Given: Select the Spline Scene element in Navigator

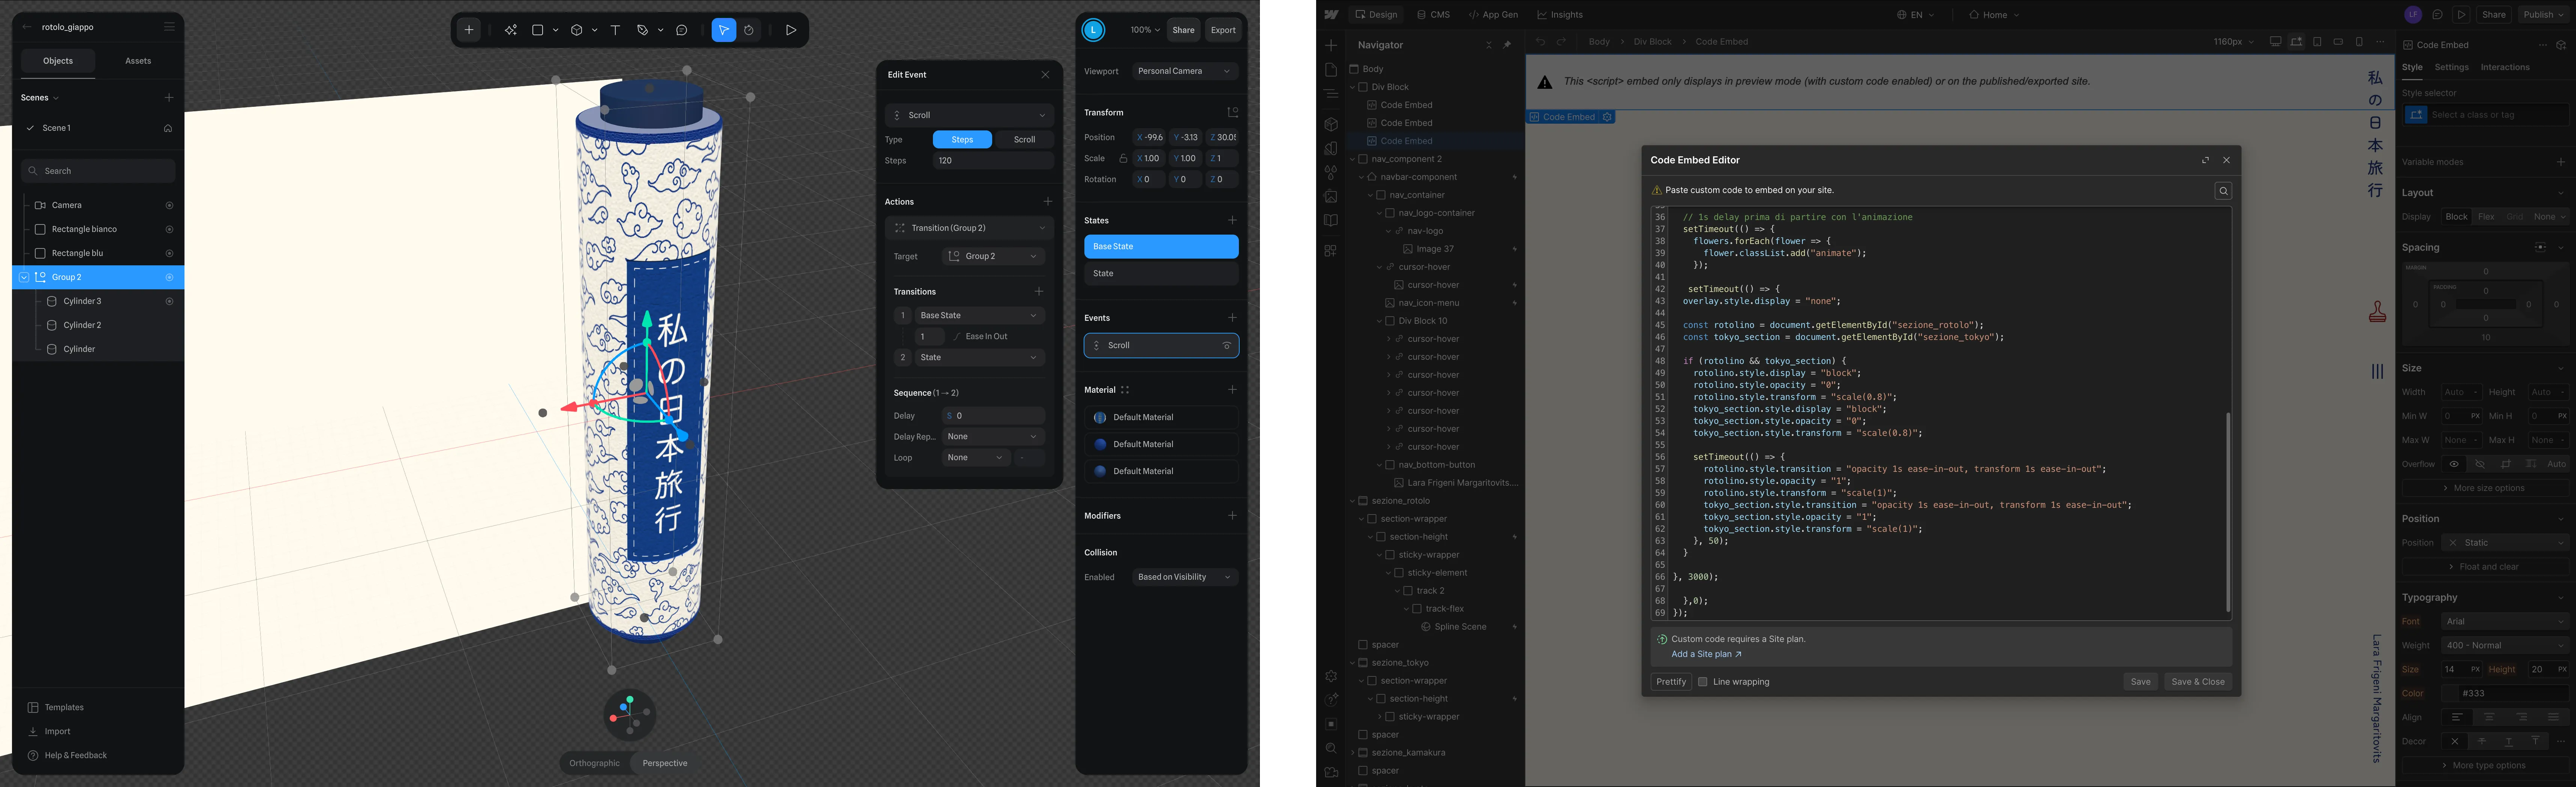Looking at the screenshot, I should pyautogui.click(x=1460, y=627).
